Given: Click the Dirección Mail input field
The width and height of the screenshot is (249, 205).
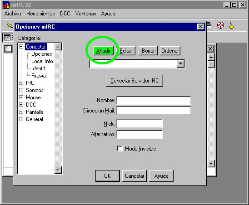Looking at the screenshot, I should pos(154,111).
